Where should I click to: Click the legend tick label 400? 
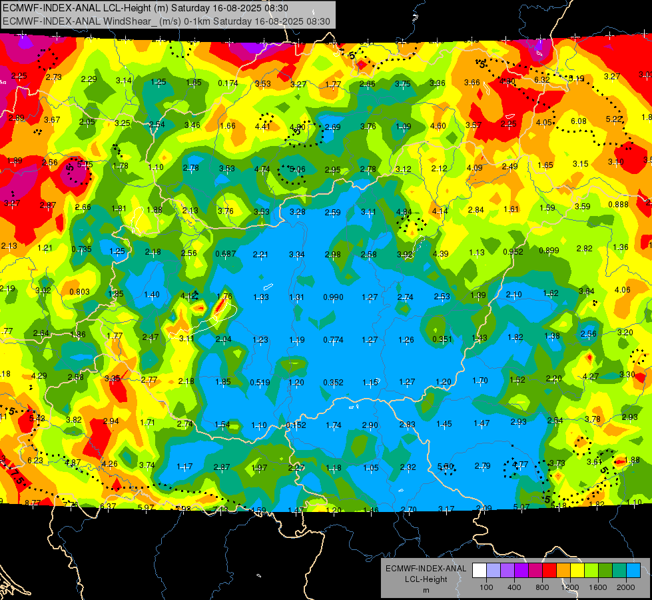pos(514,587)
